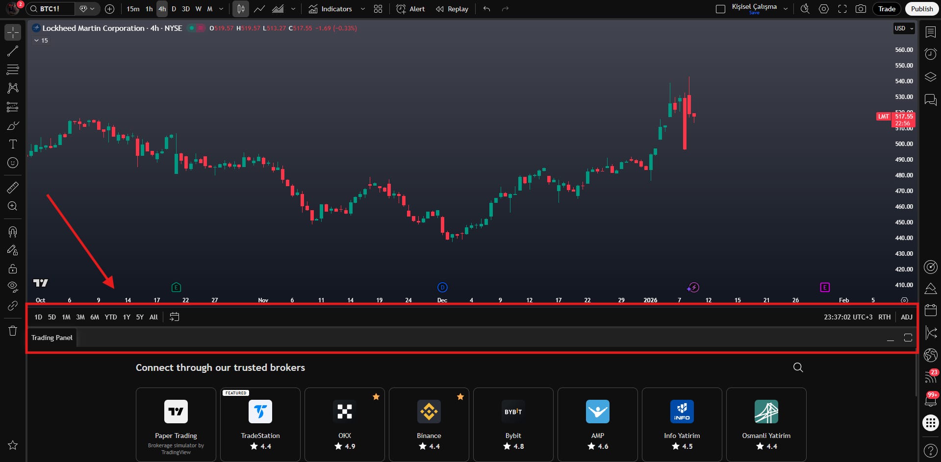Screen dimensions: 941x462
Task: Open the emoji and icons tool
Action: coord(13,163)
